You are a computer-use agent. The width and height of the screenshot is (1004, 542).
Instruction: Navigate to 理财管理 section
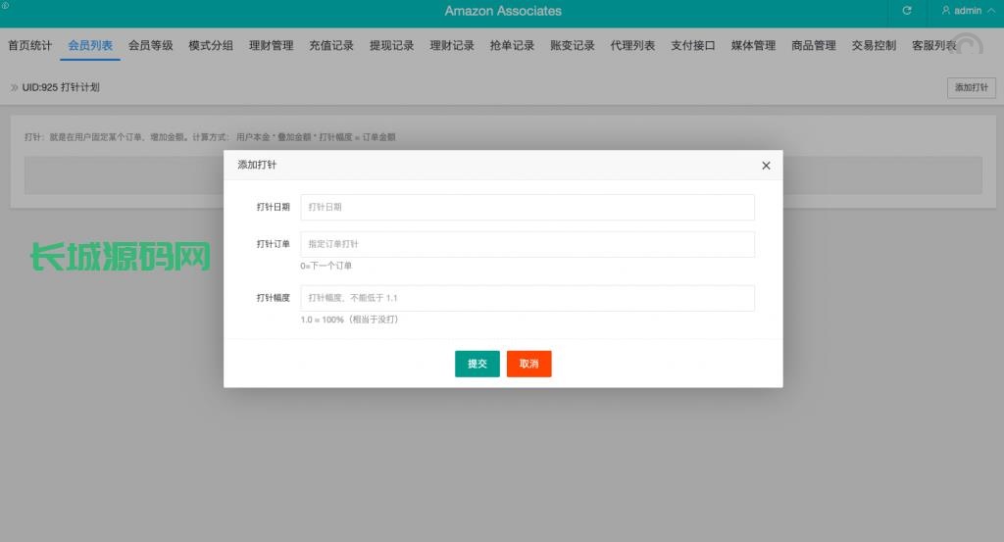272,45
